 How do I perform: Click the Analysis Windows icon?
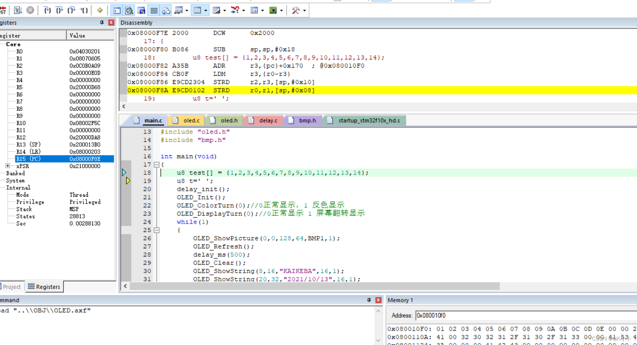coord(235,10)
